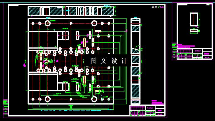Select the bottom-left large guide hole circle
Image resolution: width=215 pixels, height=121 pixels.
pos(47,99)
